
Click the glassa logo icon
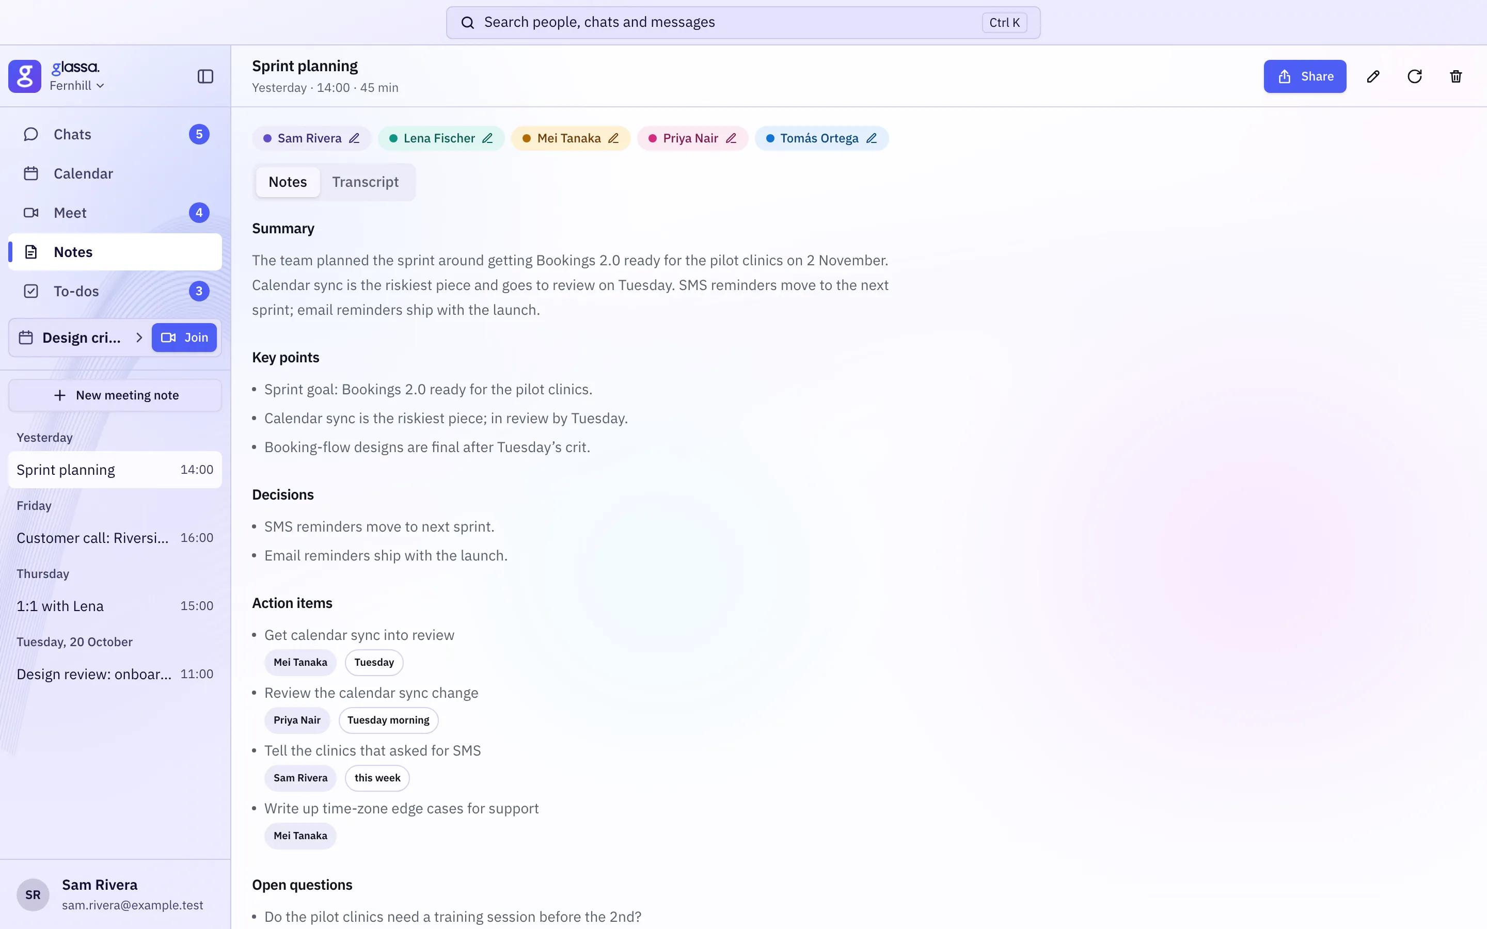click(25, 76)
